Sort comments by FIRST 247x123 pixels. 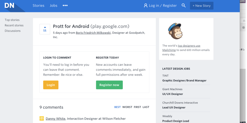[137, 107]
